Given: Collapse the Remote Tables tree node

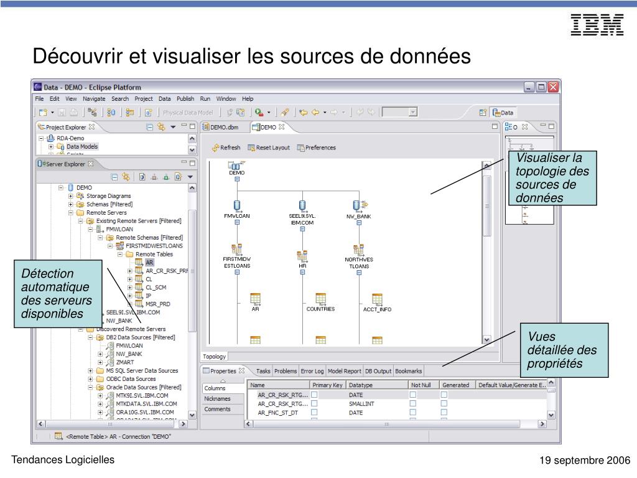Looking at the screenshot, I should click(x=120, y=255).
